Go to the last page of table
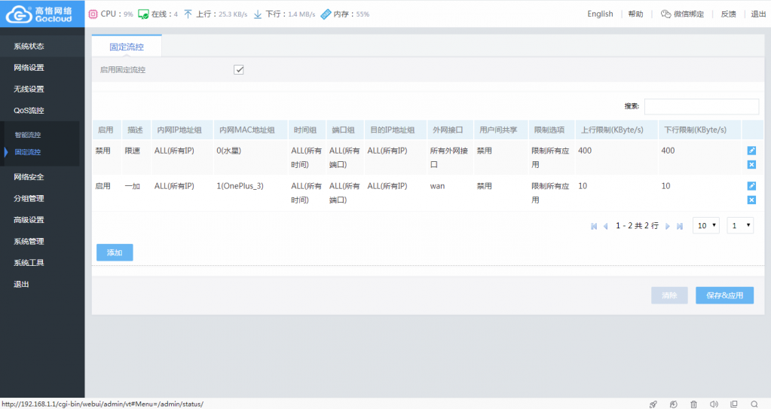 (x=680, y=226)
